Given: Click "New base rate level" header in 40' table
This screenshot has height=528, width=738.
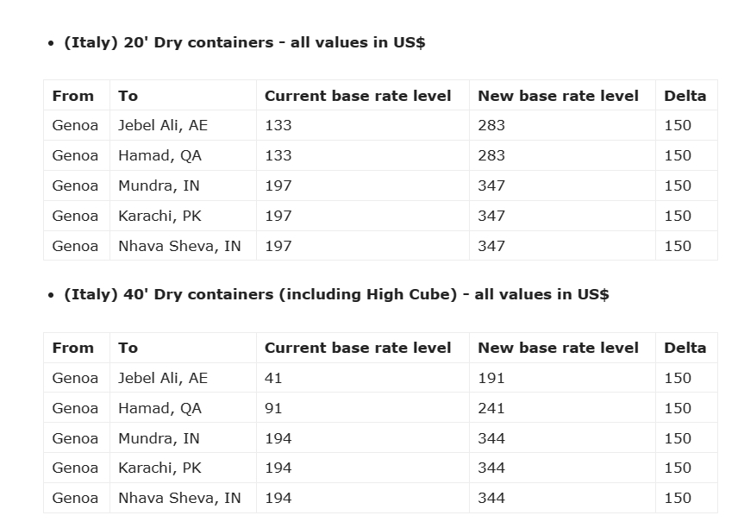Looking at the screenshot, I should pyautogui.click(x=558, y=348).
